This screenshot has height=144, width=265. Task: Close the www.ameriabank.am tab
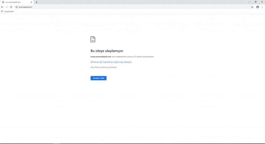point(31,2)
